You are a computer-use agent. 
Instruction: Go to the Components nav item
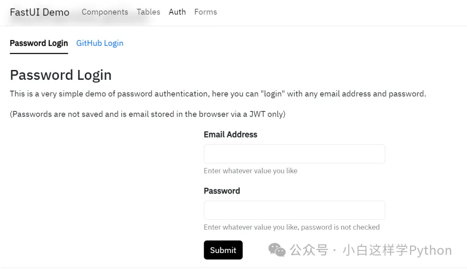coord(105,12)
